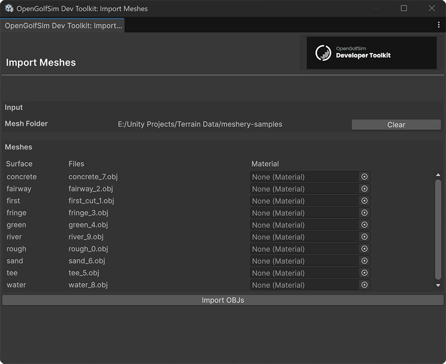446x364 pixels.
Task: Open material picker for sand row
Action: click(364, 261)
